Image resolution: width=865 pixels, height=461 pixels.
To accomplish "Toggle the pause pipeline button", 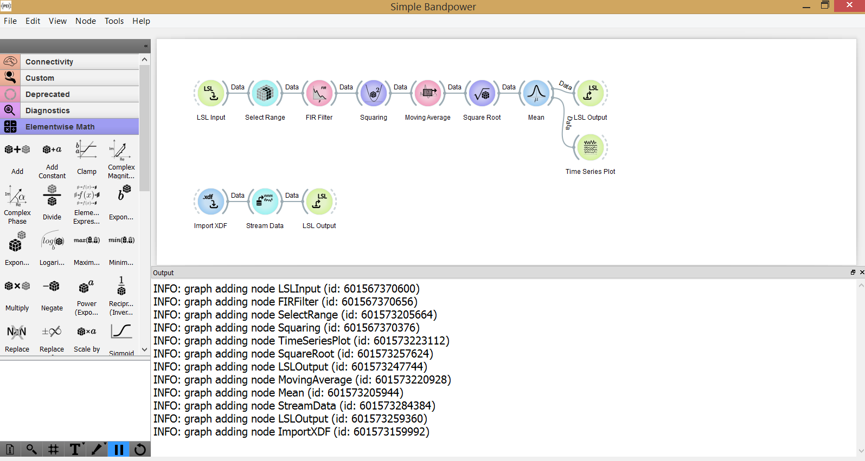I will point(119,449).
